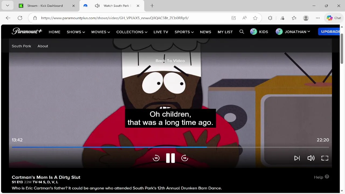Viewport: 345px width, 194px height.
Task: Open the Favorites list icon
Action: click(294, 18)
